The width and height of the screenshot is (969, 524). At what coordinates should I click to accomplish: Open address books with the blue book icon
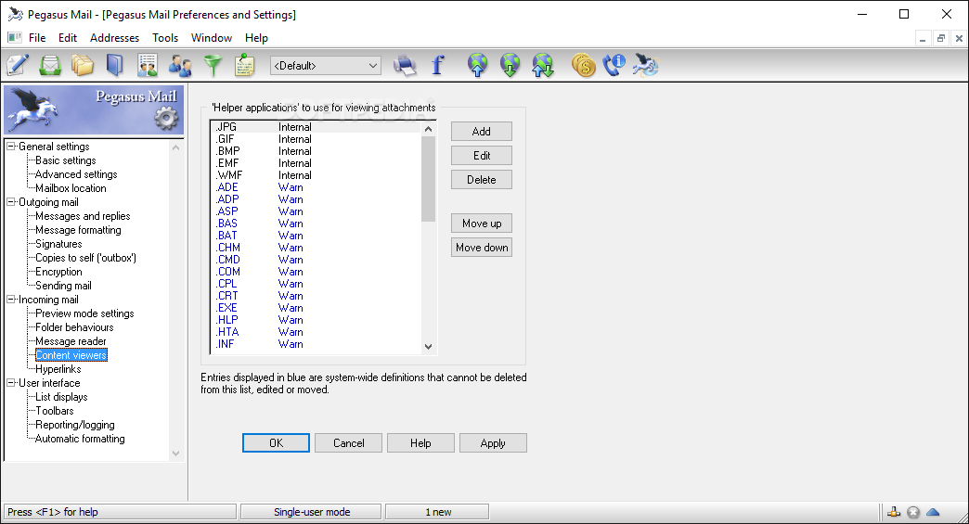(x=115, y=65)
